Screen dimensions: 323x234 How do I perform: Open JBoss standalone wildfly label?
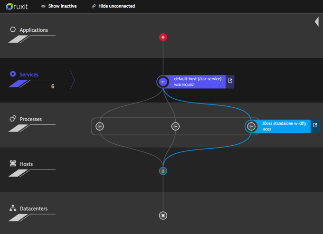[x=284, y=126]
